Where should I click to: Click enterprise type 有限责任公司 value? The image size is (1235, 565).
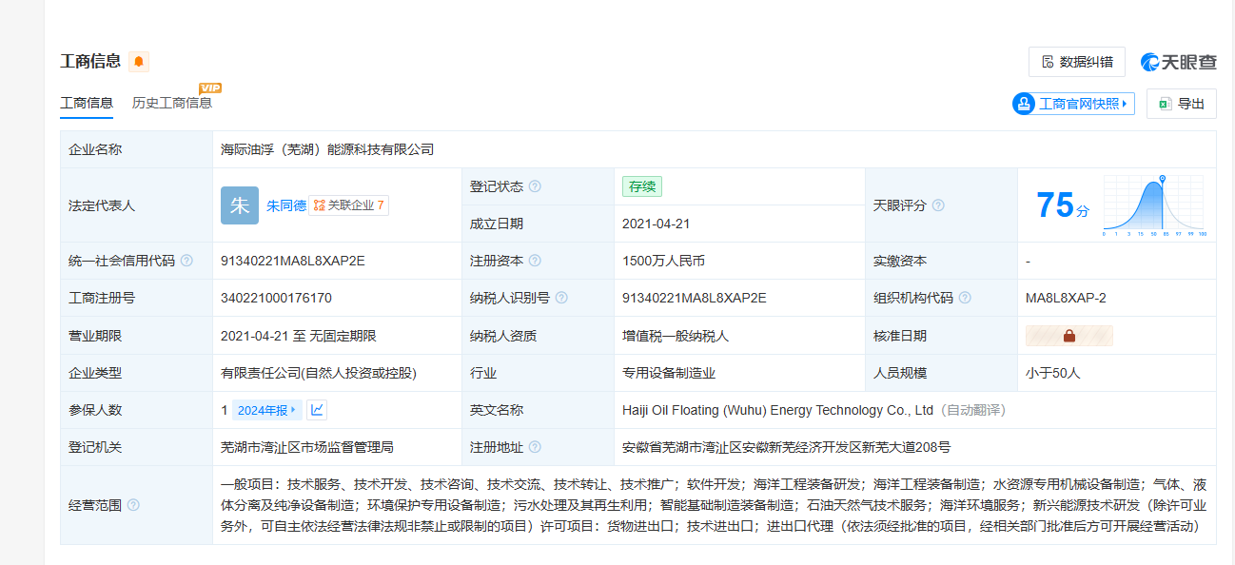pyautogui.click(x=319, y=373)
